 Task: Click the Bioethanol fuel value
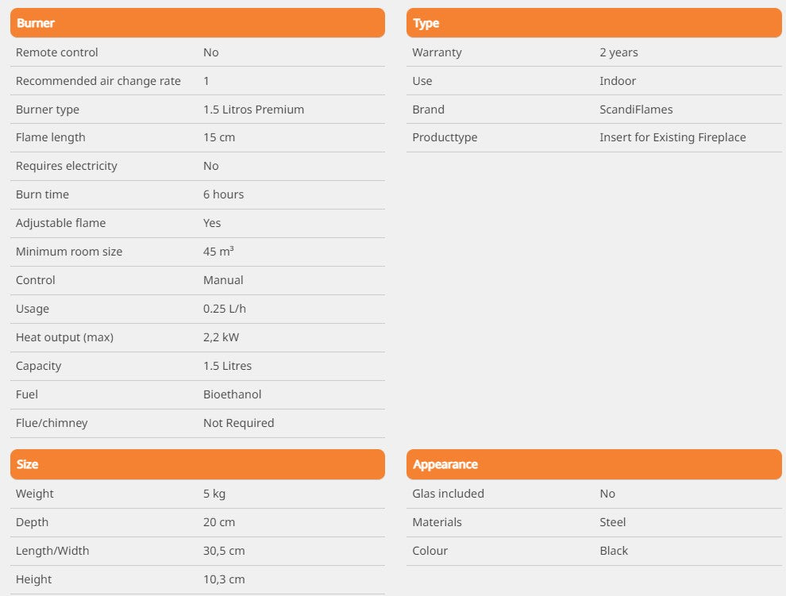tap(232, 394)
